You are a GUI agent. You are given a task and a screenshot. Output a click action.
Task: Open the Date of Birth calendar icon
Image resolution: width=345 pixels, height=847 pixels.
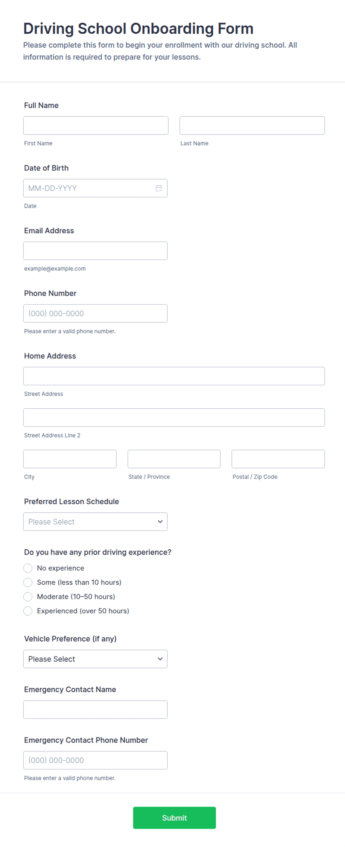pos(159,188)
